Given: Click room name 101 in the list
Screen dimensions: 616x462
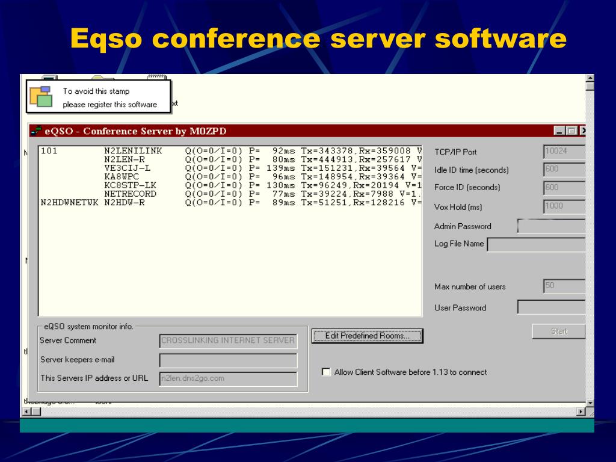Looking at the screenshot, I should click(x=49, y=151).
